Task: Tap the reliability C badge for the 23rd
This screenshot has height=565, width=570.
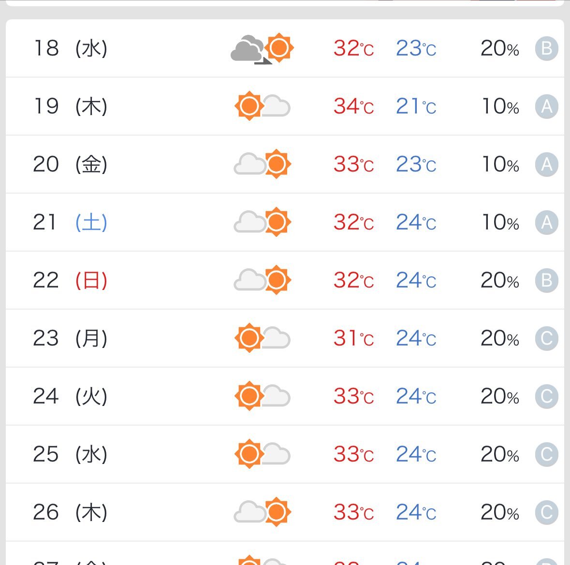Action: click(x=546, y=338)
